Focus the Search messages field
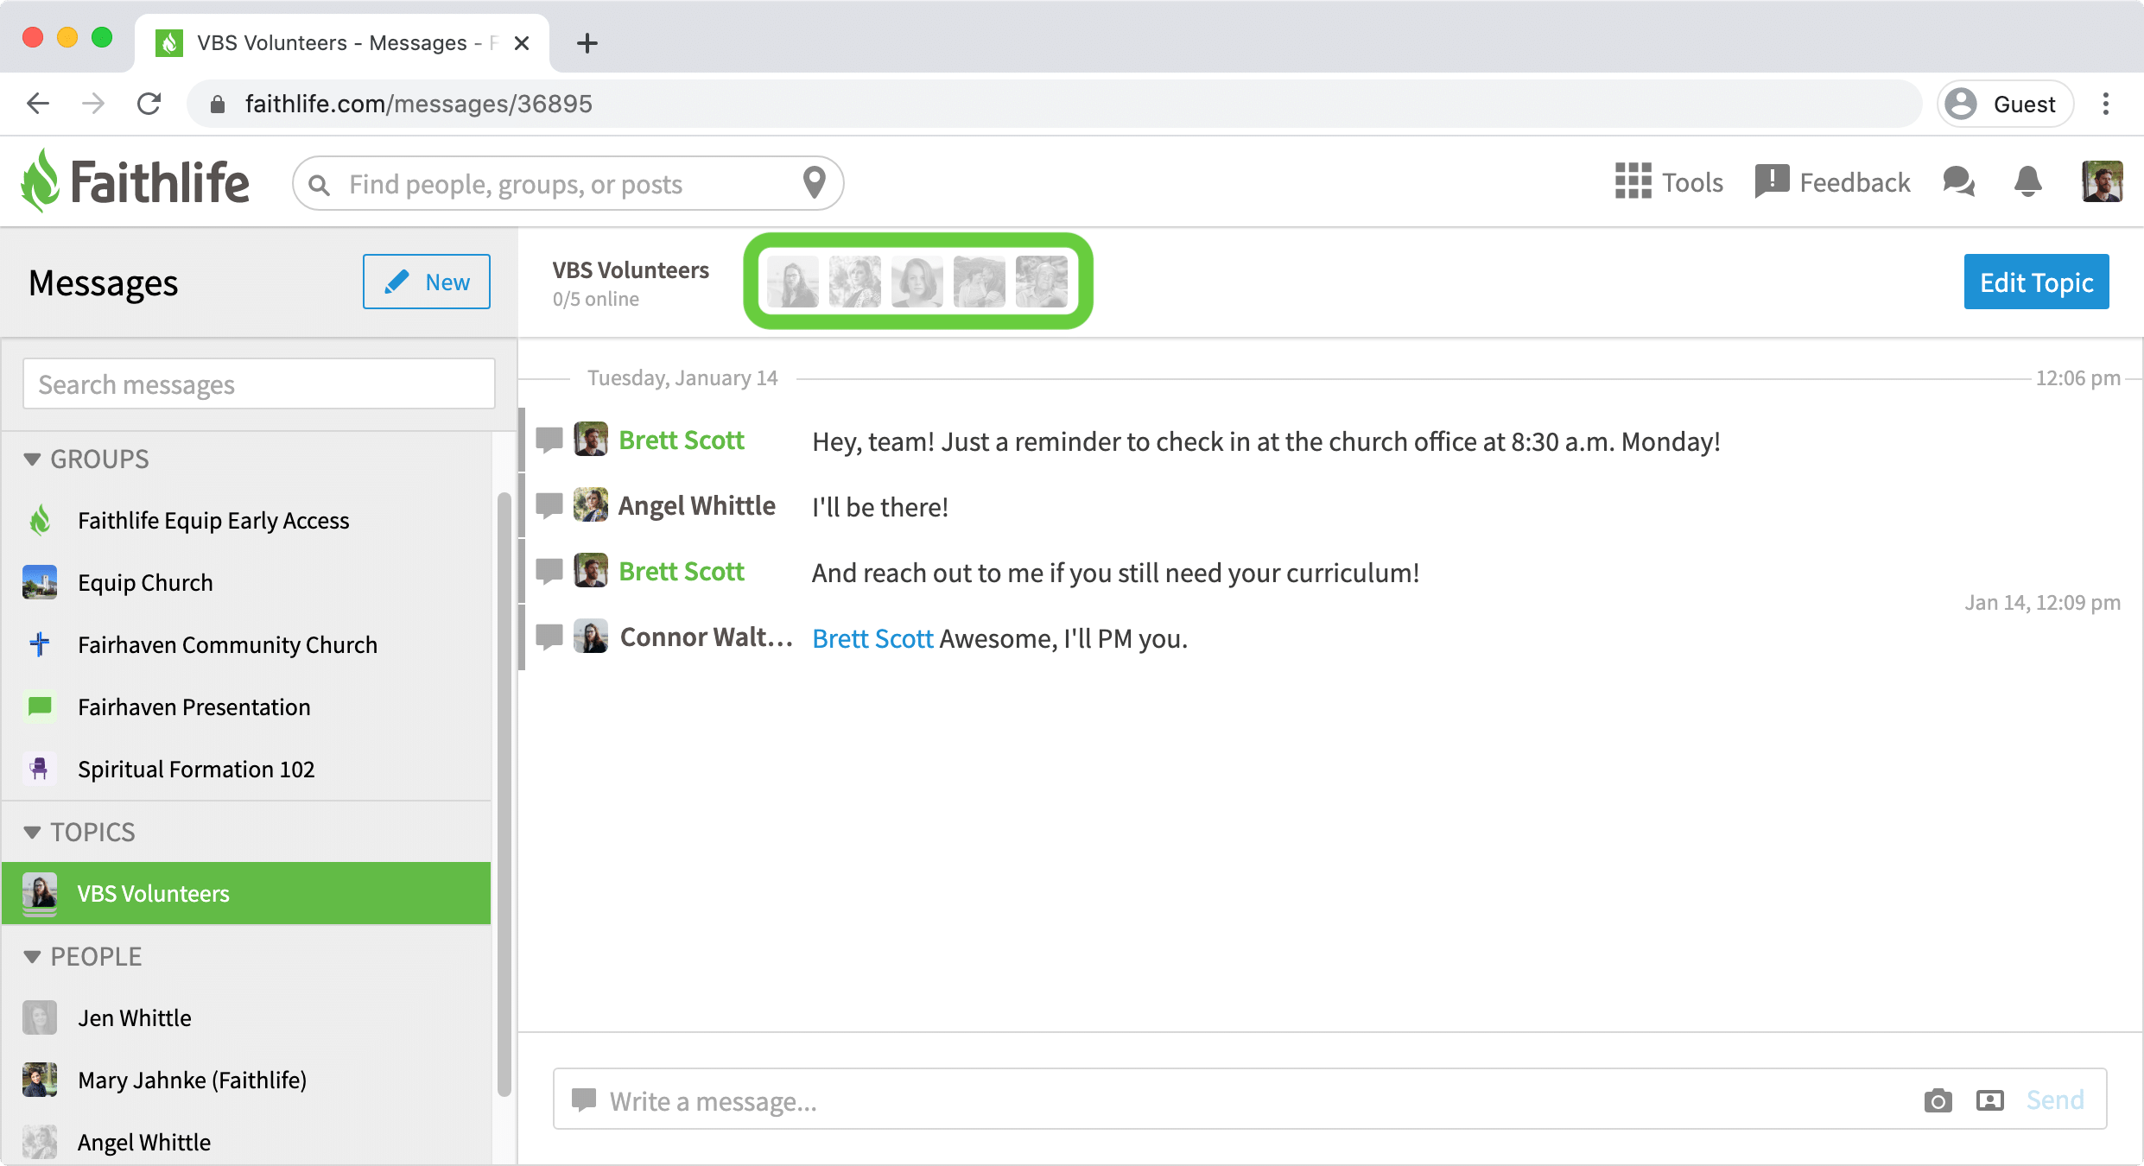 [x=259, y=384]
